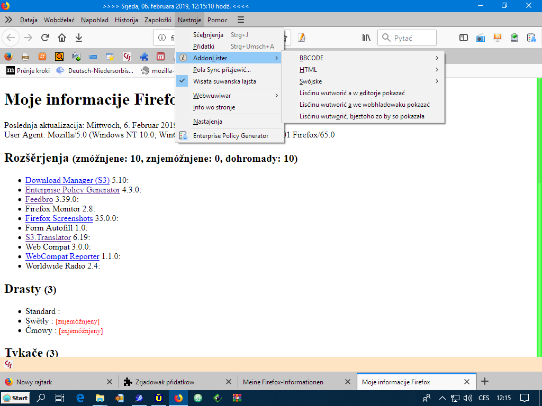
Task: Open the Pomoc menu
Action: [x=218, y=20]
